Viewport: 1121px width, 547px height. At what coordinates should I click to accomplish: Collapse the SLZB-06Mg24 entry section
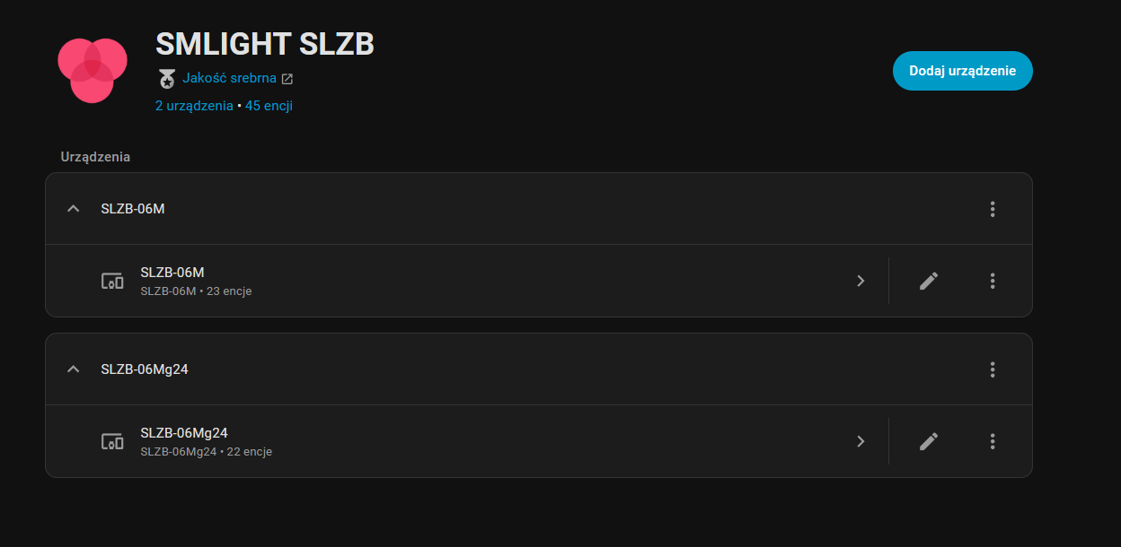point(74,369)
